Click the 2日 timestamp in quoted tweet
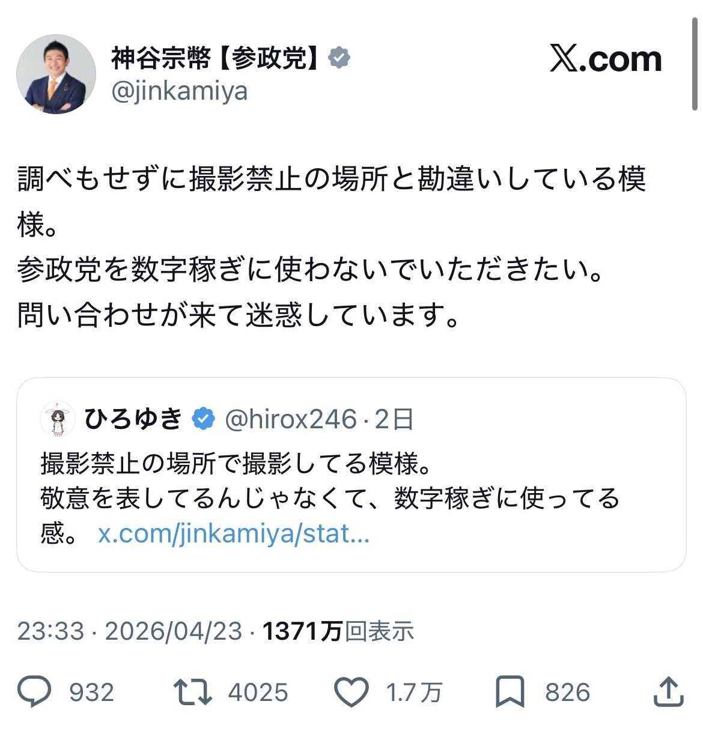 pyautogui.click(x=394, y=419)
